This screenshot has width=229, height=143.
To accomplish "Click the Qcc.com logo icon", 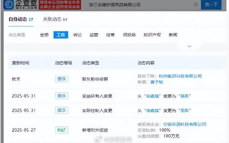I will (x=9, y=5).
